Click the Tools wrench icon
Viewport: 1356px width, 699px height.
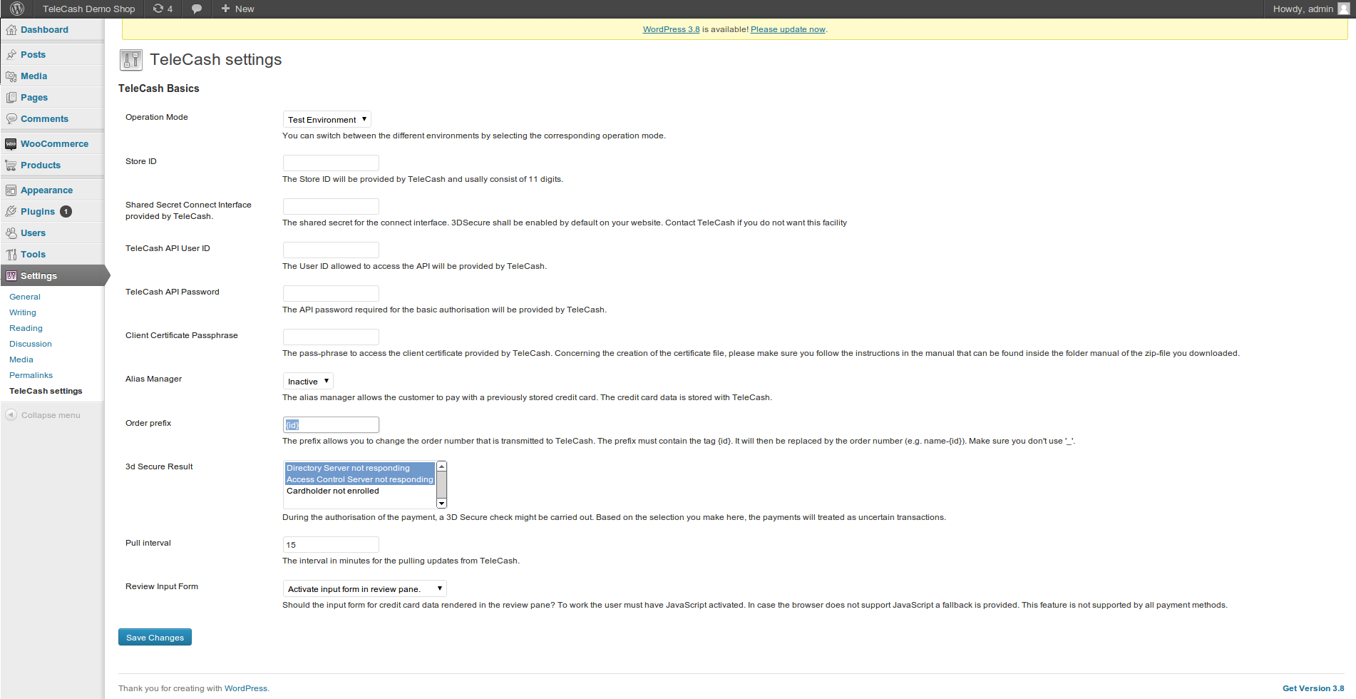pyautogui.click(x=11, y=255)
